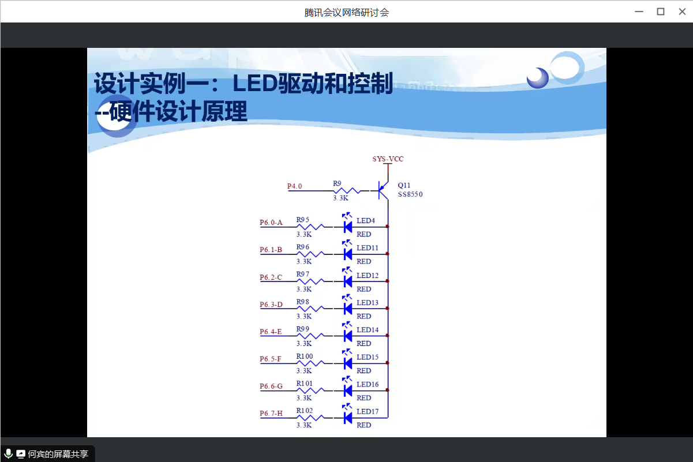Click the LED13 label
This screenshot has width=693, height=462.
(368, 303)
